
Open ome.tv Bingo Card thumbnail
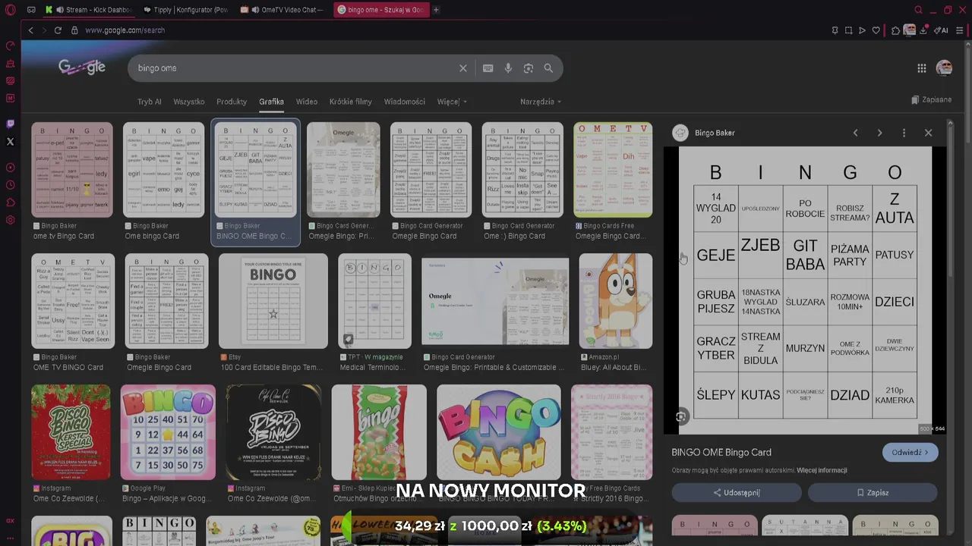(x=71, y=170)
